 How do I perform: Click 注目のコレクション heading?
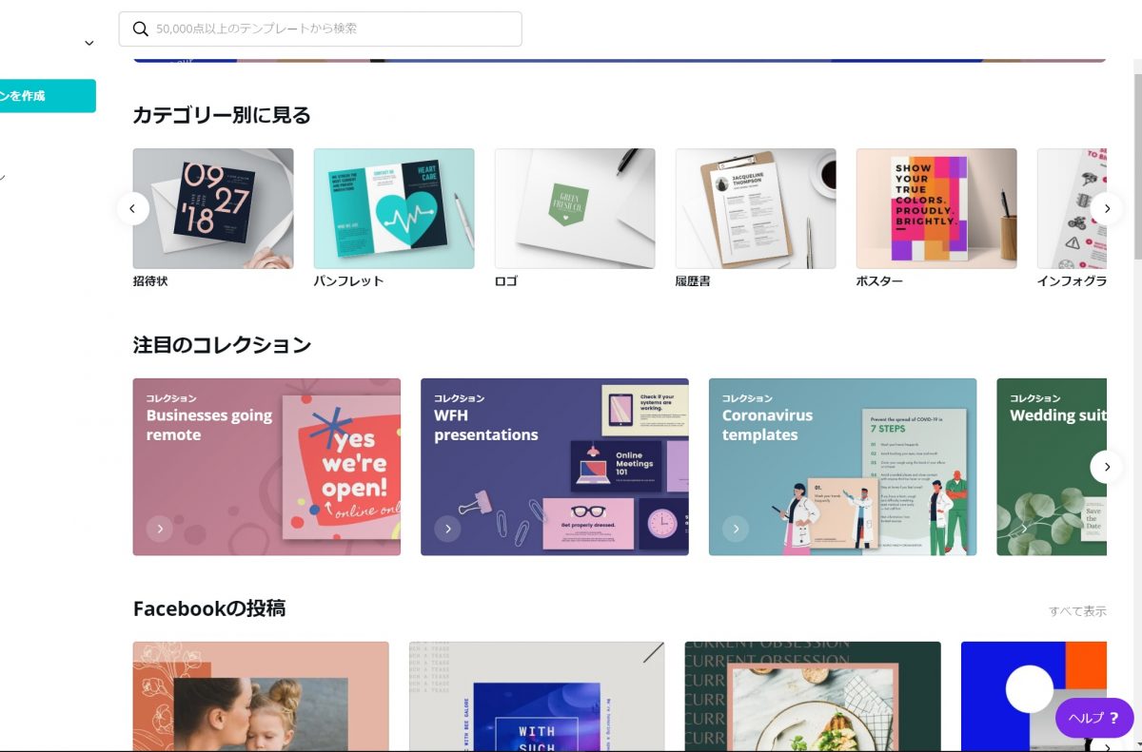222,345
